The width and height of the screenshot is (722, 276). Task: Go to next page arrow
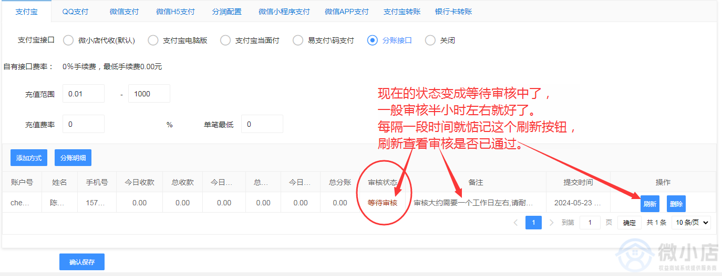pyautogui.click(x=551, y=223)
